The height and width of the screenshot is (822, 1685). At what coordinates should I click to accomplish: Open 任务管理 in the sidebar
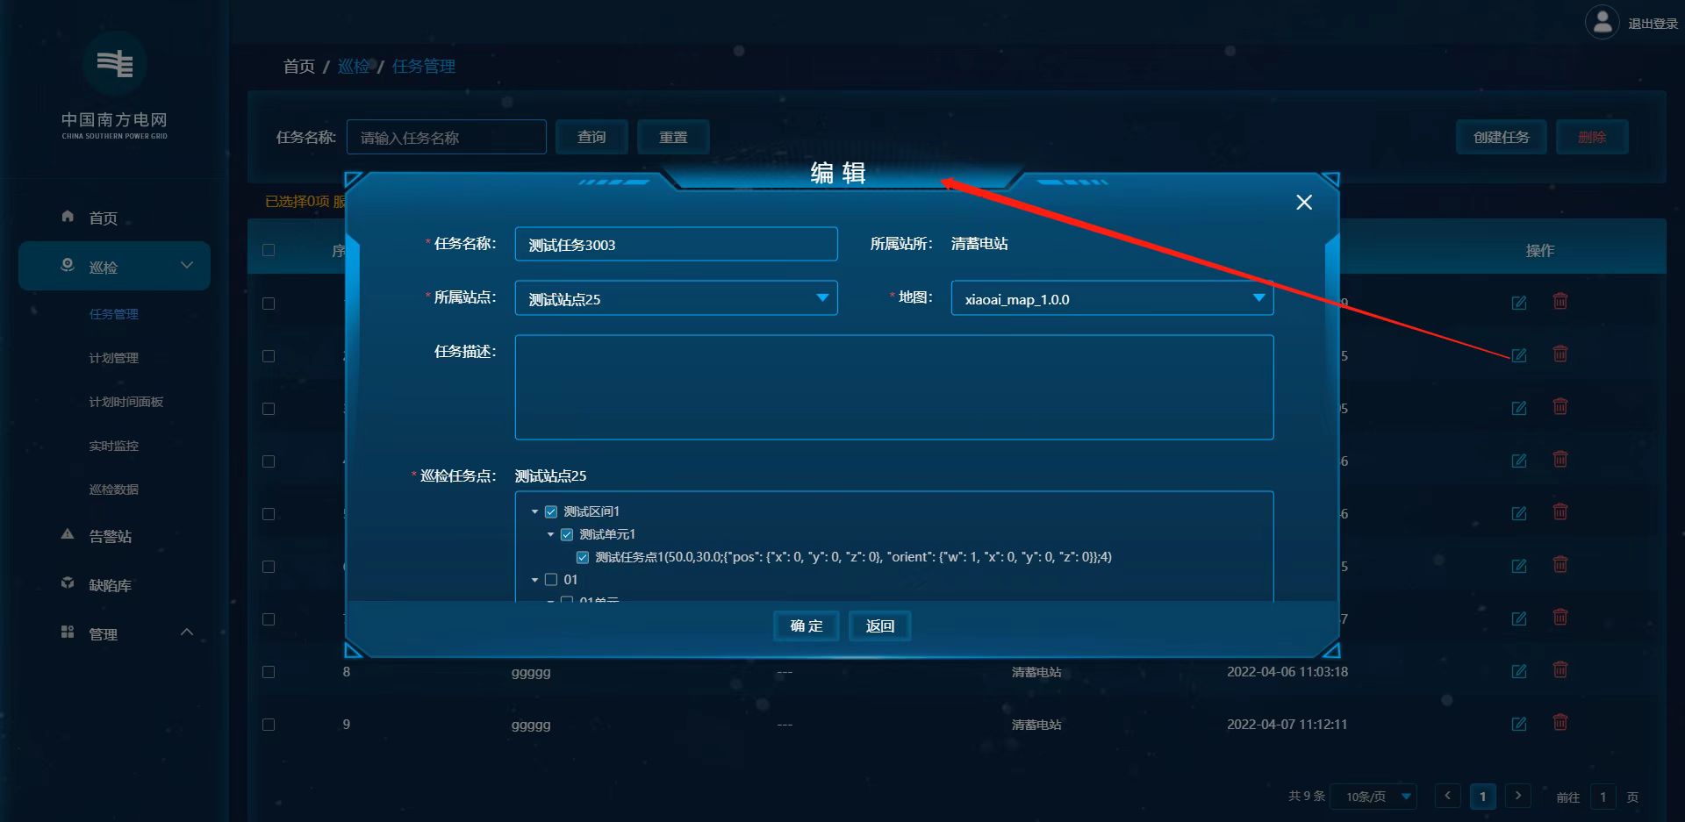click(x=114, y=314)
